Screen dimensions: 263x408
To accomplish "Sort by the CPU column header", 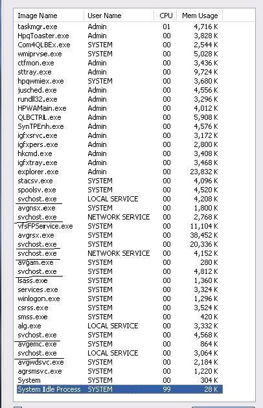I will click(x=166, y=16).
